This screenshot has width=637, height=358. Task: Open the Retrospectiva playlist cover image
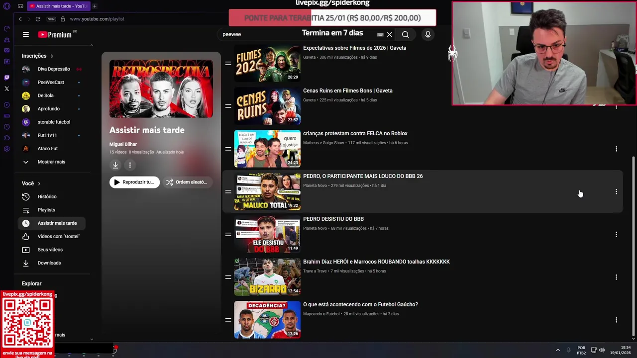click(161, 89)
